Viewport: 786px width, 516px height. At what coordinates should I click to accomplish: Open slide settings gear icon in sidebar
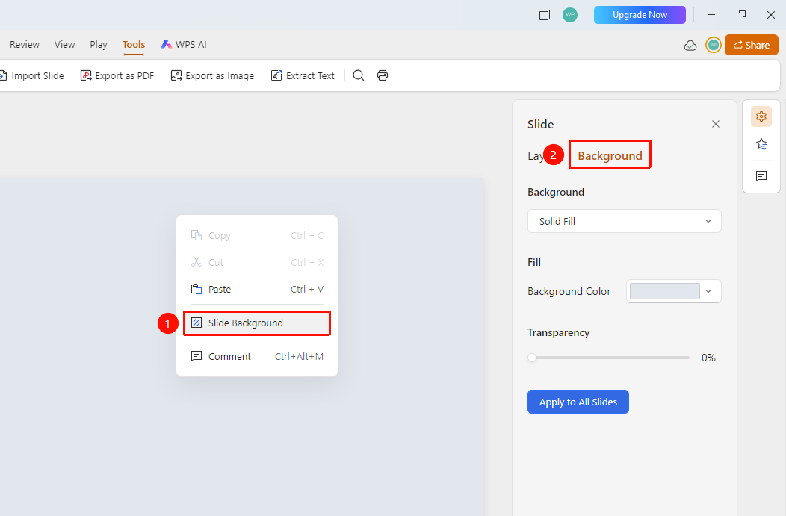tap(761, 116)
